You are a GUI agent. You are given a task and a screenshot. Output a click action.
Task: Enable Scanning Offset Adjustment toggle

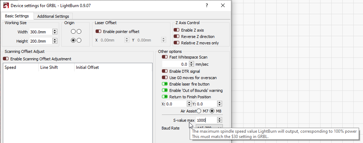point(6,59)
